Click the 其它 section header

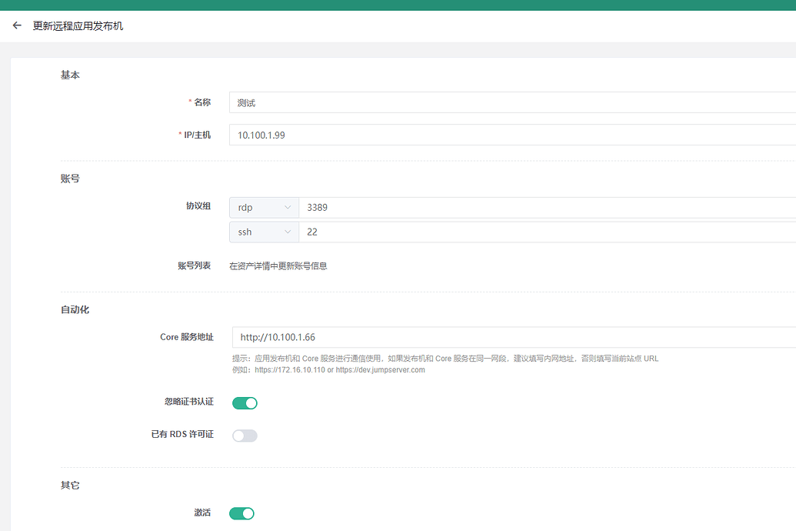[x=70, y=486]
